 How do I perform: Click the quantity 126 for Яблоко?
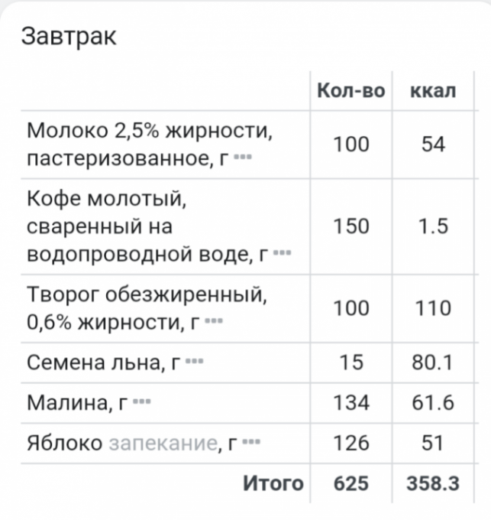(350, 443)
